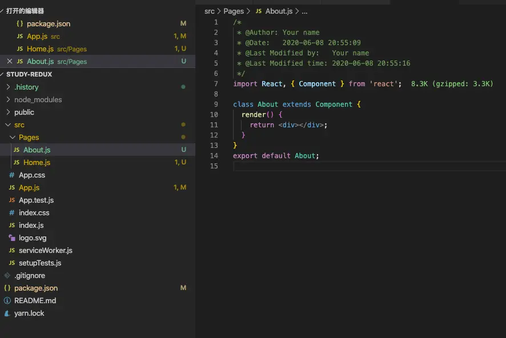This screenshot has width=506, height=338.
Task: Click the SVG file icon of logo.svg
Action: point(12,238)
